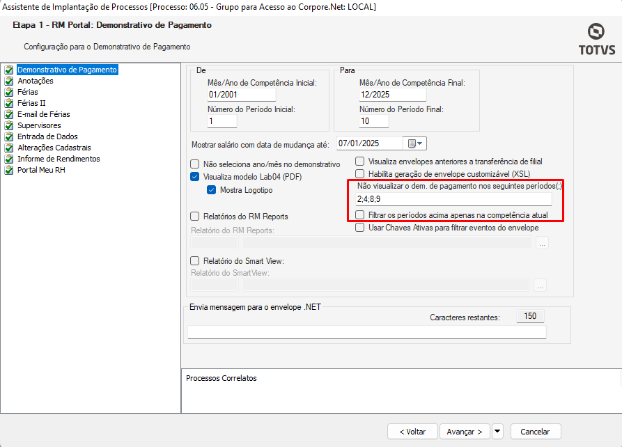The height and width of the screenshot is (447, 622).
Task: Open the Supervisores step
Action: point(39,125)
